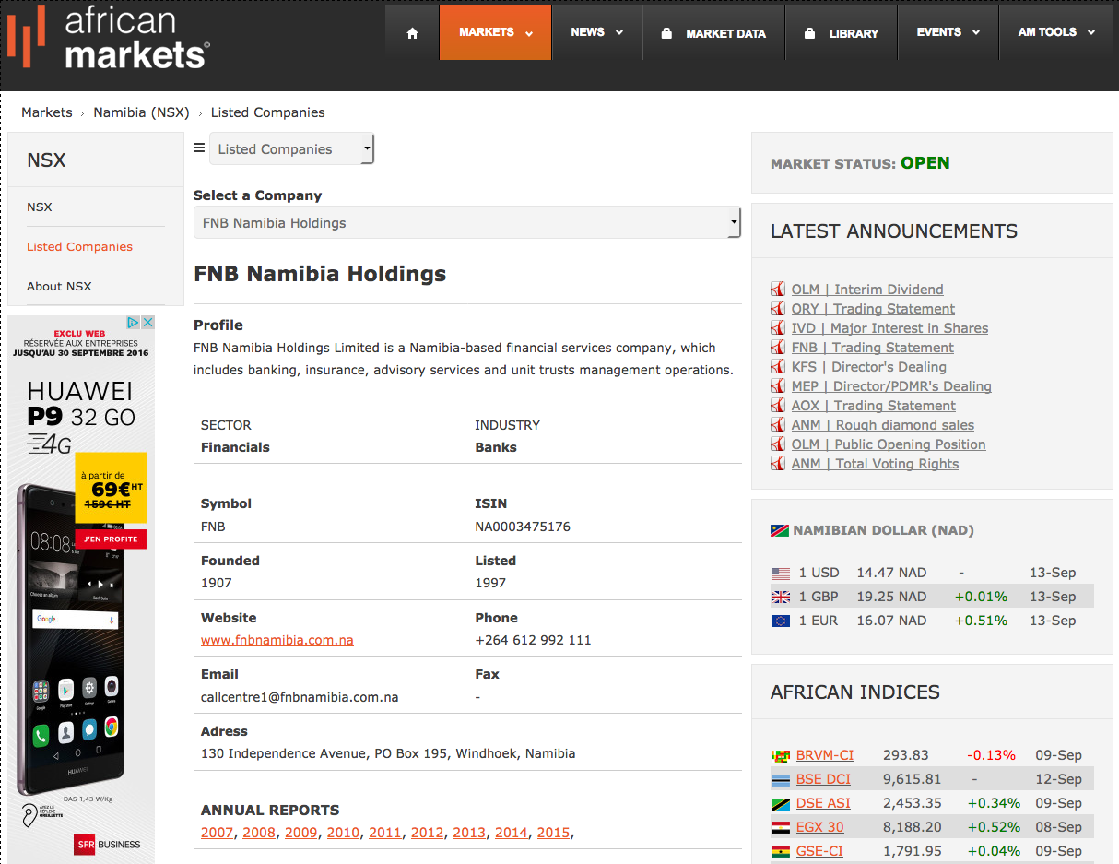Click the OPEN market status text

pyautogui.click(x=925, y=163)
